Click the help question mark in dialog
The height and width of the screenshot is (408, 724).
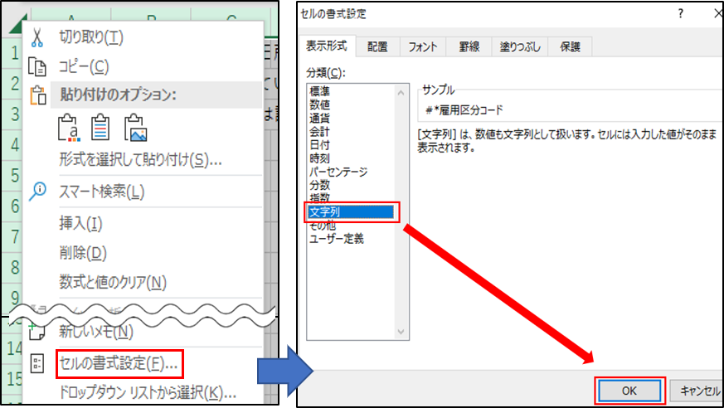(x=681, y=14)
